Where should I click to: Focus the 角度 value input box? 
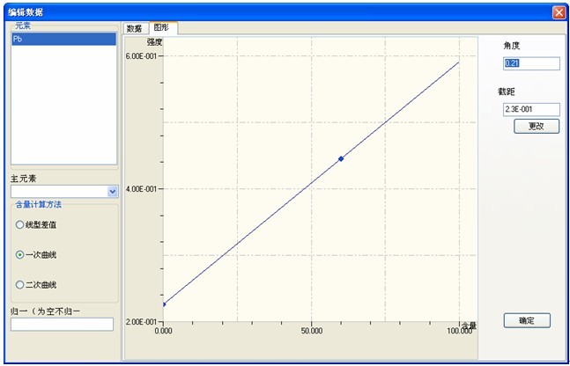pos(530,63)
